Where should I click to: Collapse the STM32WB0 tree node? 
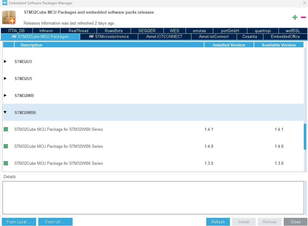(x=5, y=112)
